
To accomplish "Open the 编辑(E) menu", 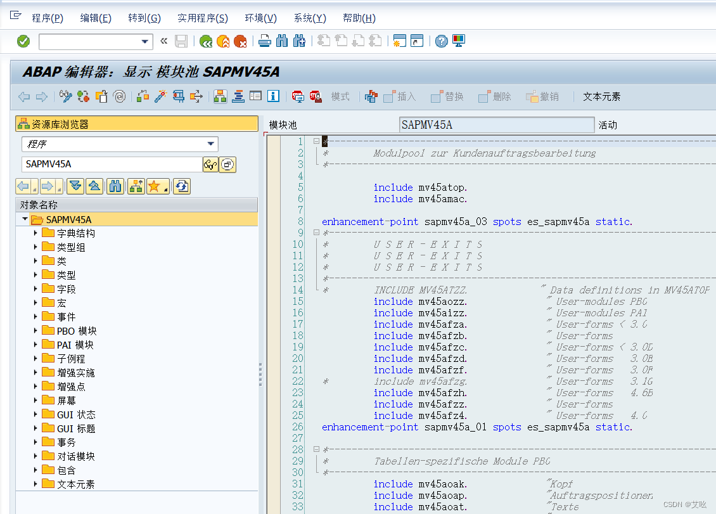I will tap(96, 18).
